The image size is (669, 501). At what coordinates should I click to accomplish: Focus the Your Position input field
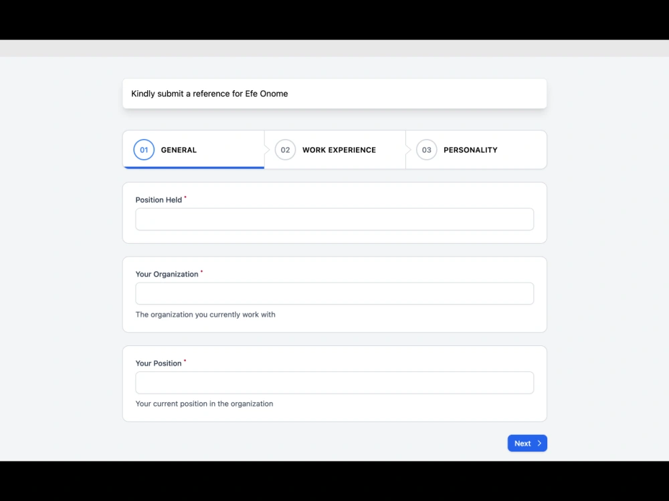pyautogui.click(x=334, y=382)
